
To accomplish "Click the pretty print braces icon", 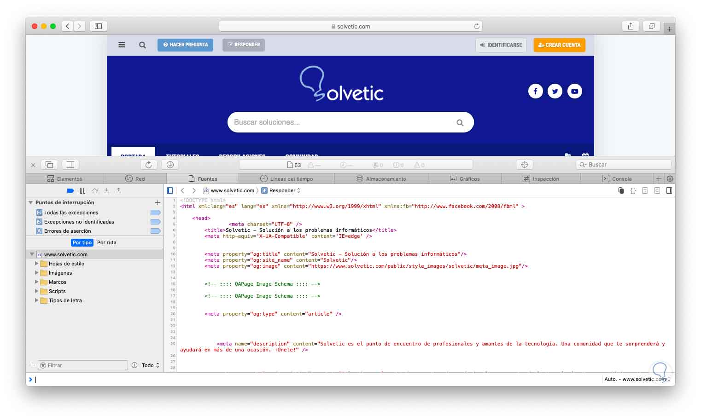I will (x=633, y=190).
